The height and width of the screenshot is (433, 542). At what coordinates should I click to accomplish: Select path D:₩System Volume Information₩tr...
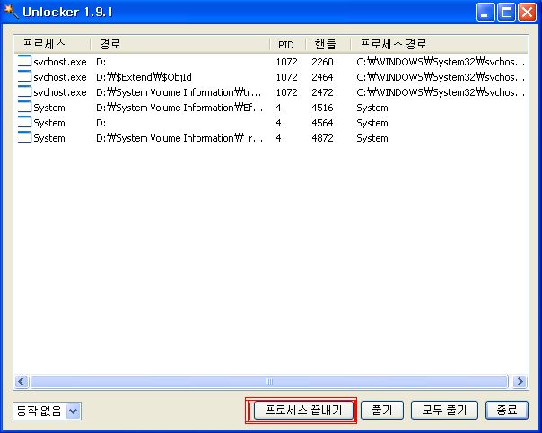(179, 92)
